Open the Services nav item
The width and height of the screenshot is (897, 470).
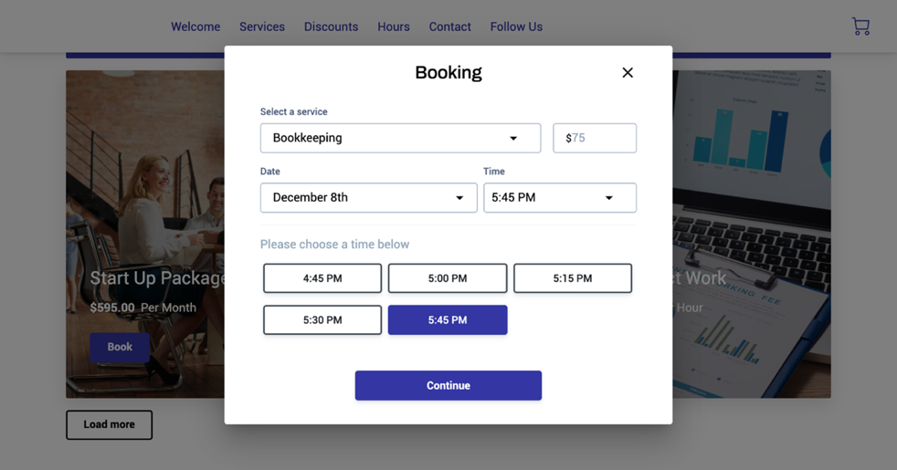(262, 26)
